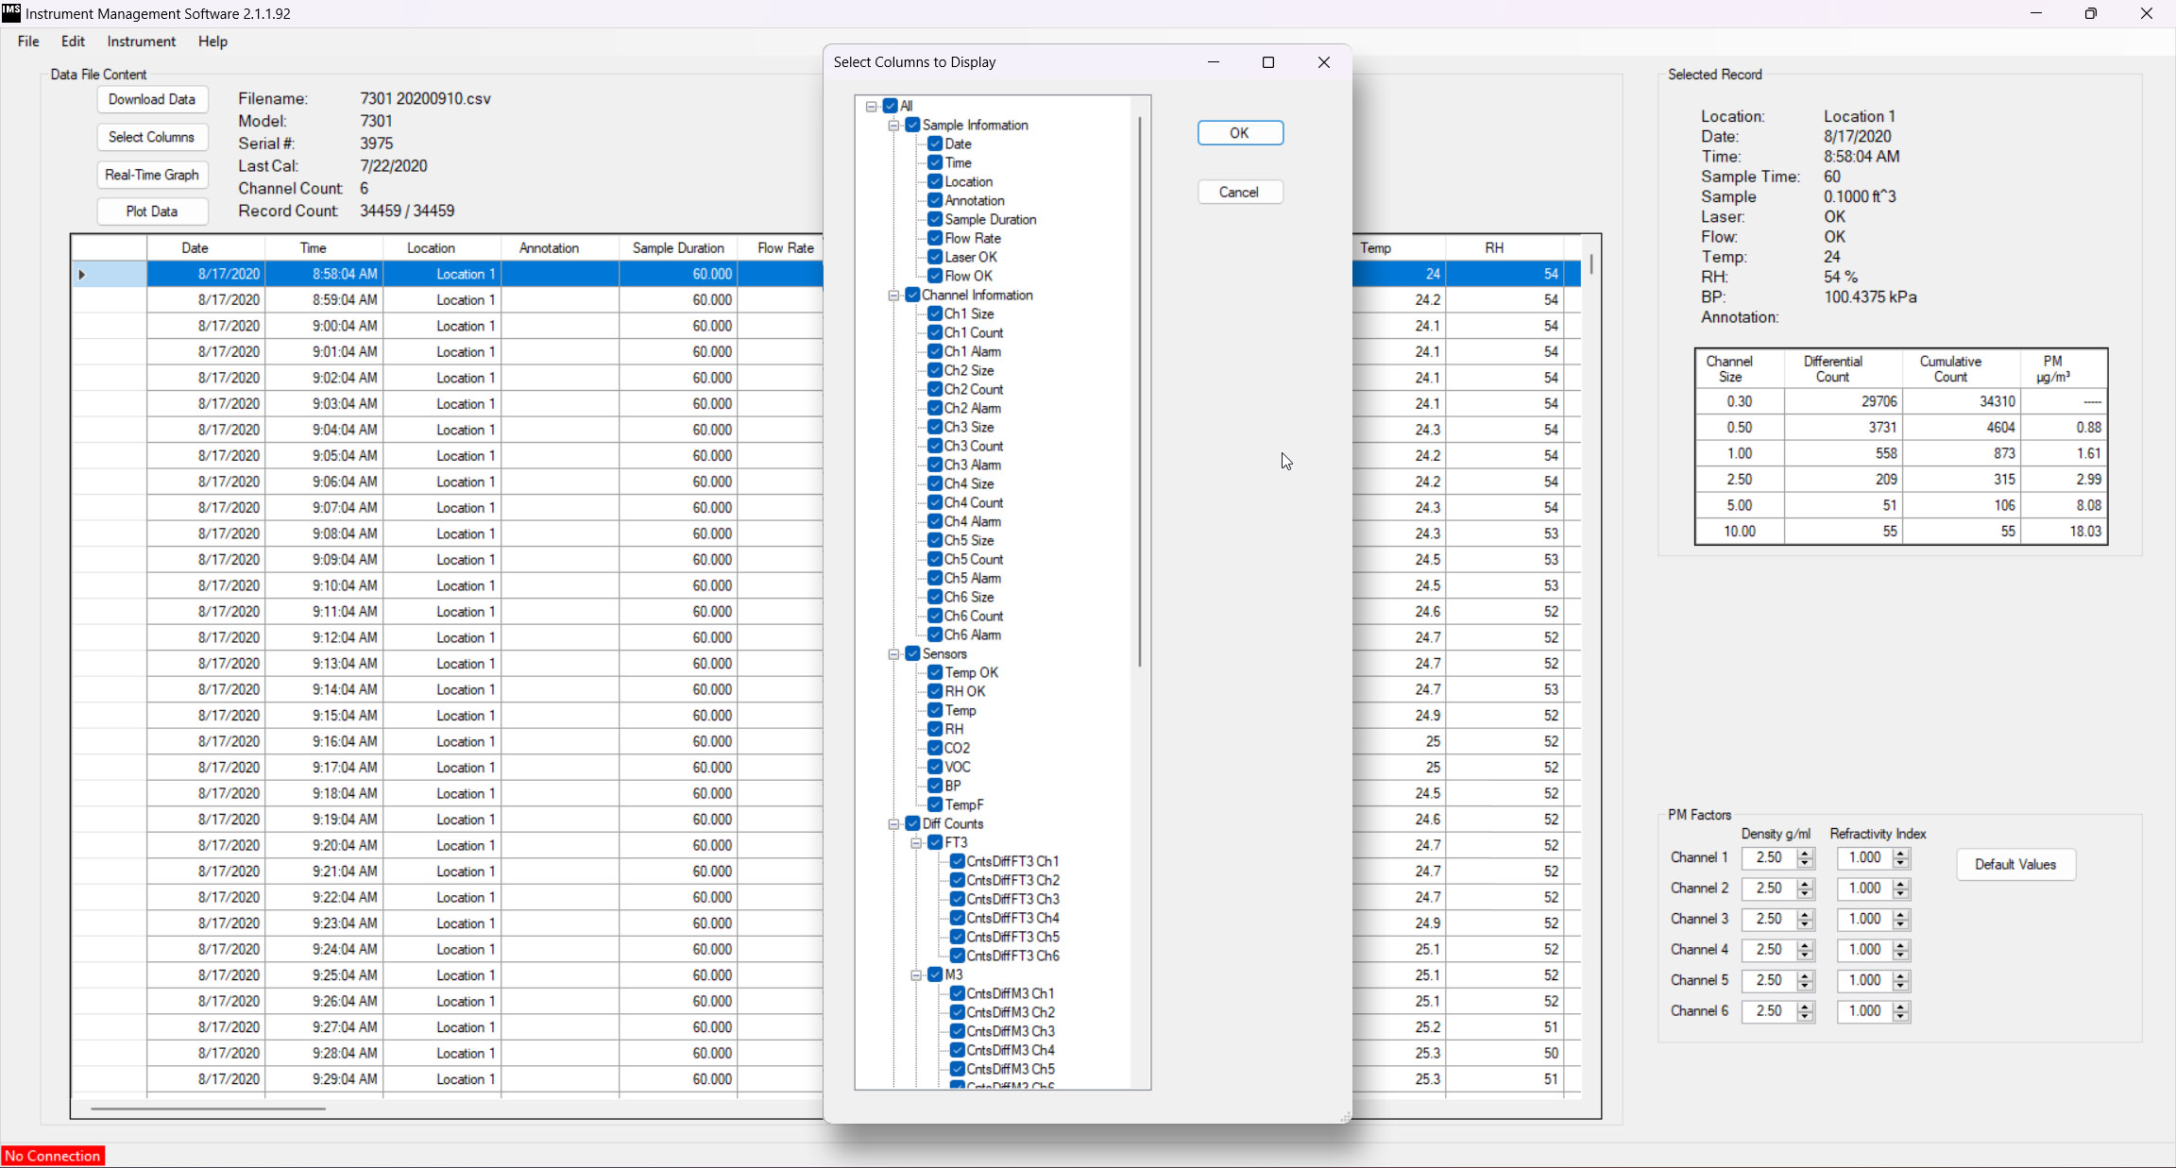The height and width of the screenshot is (1168, 2176).
Task: Open the Instrument menu
Action: 141,42
